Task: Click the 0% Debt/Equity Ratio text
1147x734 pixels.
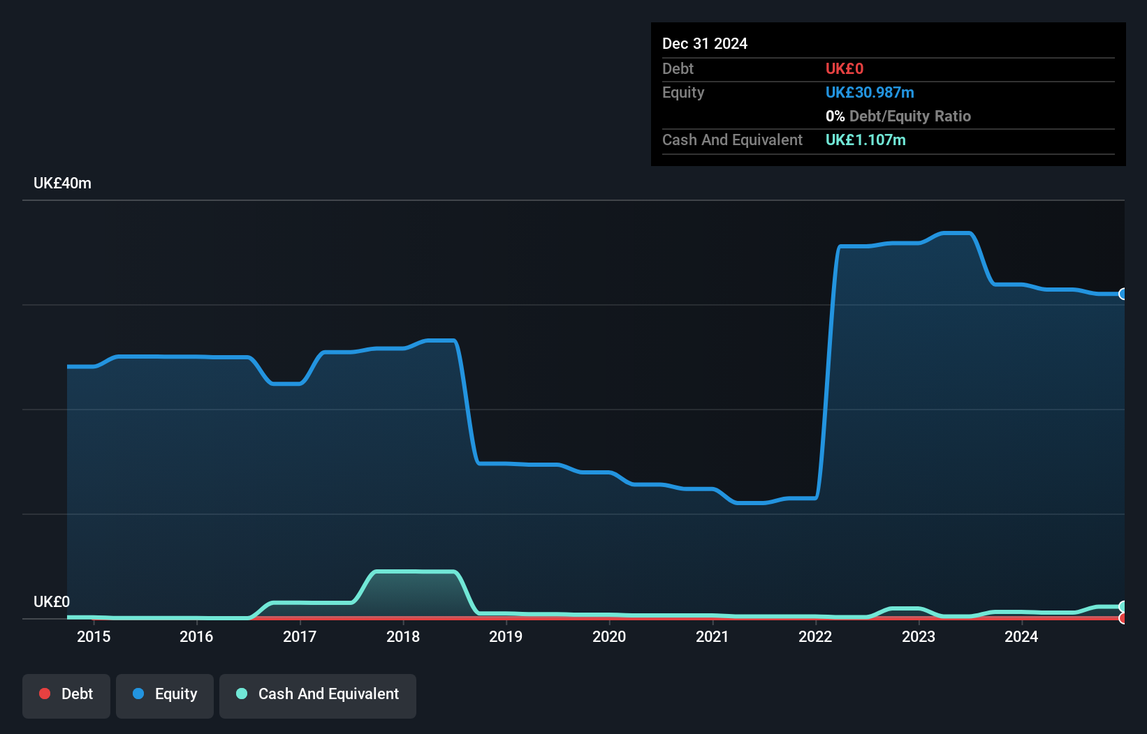Action: [x=898, y=116]
